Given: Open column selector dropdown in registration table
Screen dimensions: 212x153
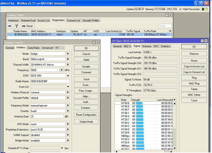Looking at the screenshot, I should click(x=170, y=31).
